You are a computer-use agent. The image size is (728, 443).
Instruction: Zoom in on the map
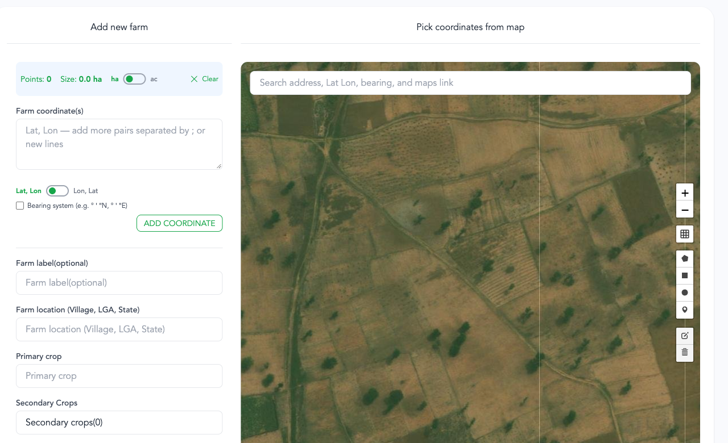pos(685,192)
